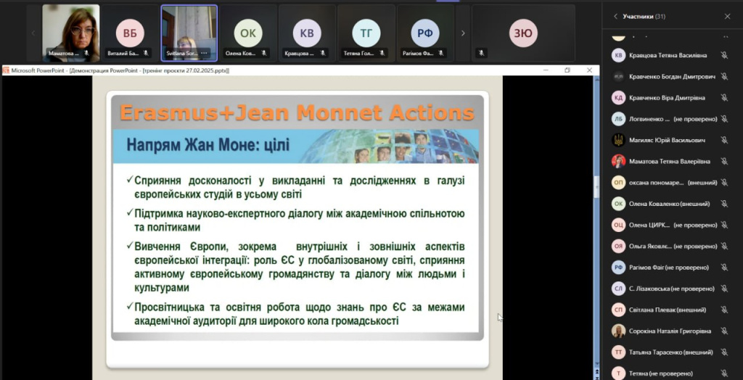Click the mic icon on the Виталий Ба... video tile
Viewport: 743px width, 380px height.
pos(146,54)
